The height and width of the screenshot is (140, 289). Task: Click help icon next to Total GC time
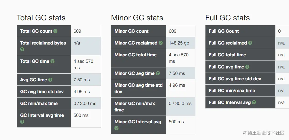[53, 61]
